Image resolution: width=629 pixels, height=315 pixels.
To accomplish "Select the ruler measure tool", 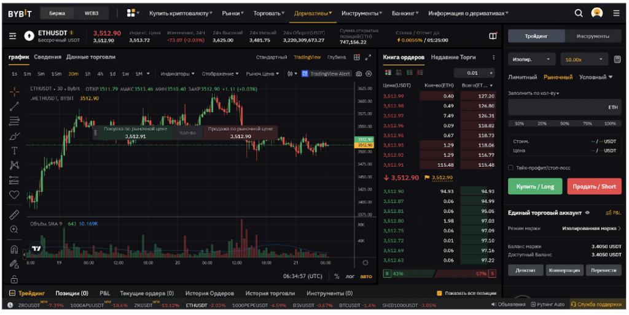I will click(15, 214).
